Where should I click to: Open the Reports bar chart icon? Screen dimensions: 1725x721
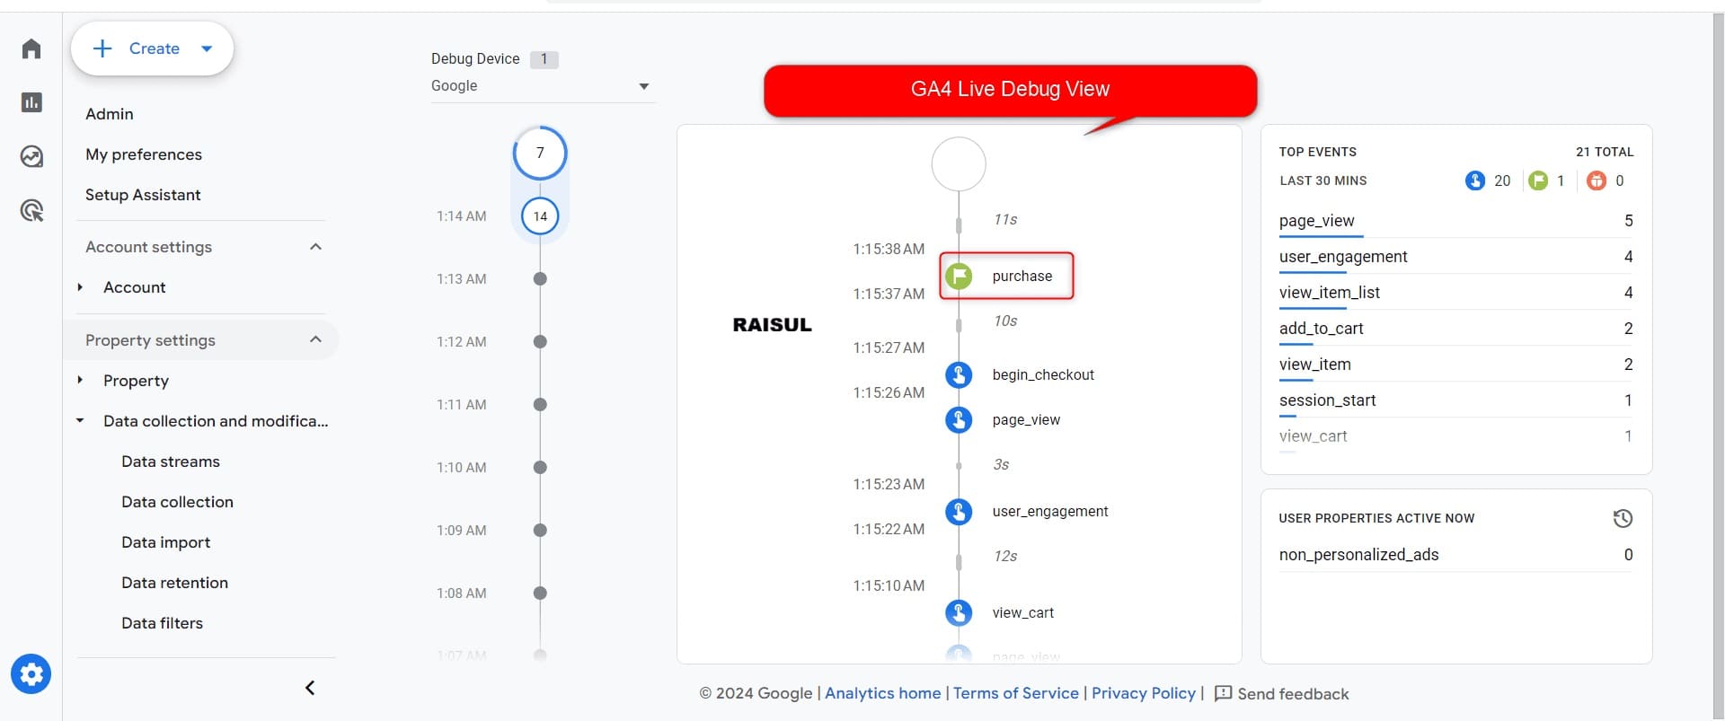pos(31,102)
